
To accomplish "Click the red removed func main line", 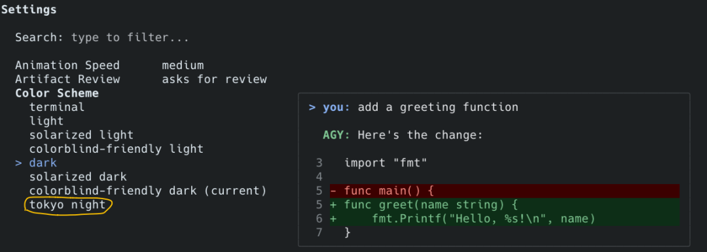I will (x=505, y=191).
